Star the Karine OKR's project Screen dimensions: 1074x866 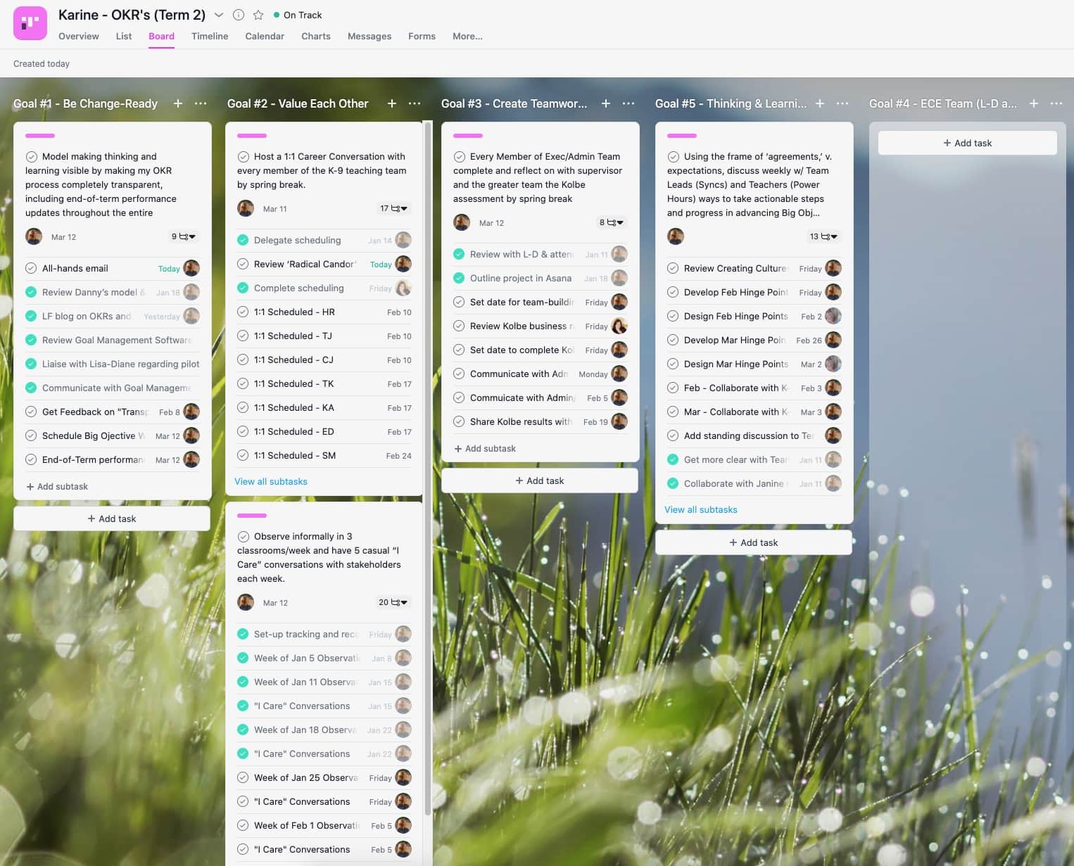click(258, 15)
